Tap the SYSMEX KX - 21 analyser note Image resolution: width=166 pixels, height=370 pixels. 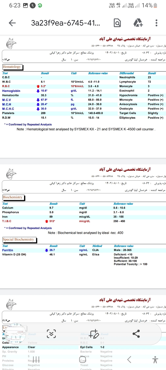click(x=86, y=129)
